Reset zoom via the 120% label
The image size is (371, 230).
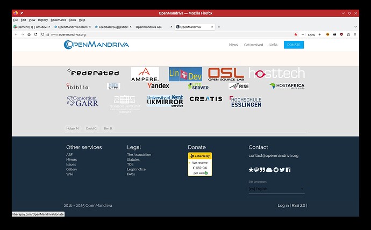pos(311,35)
